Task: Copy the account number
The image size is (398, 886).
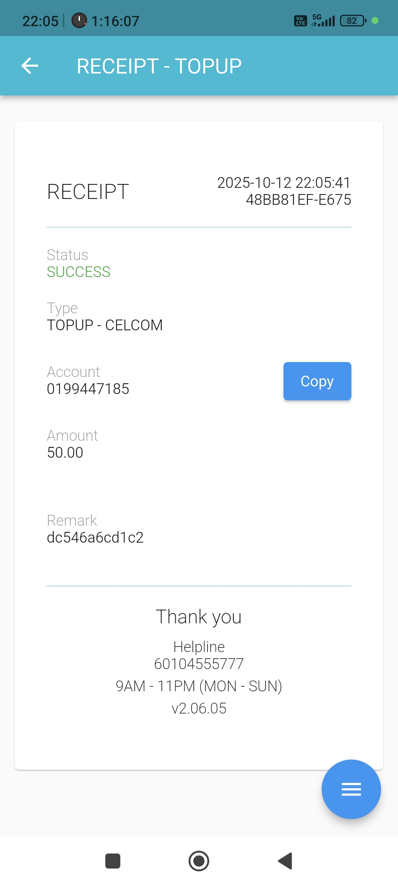Action: (x=317, y=381)
